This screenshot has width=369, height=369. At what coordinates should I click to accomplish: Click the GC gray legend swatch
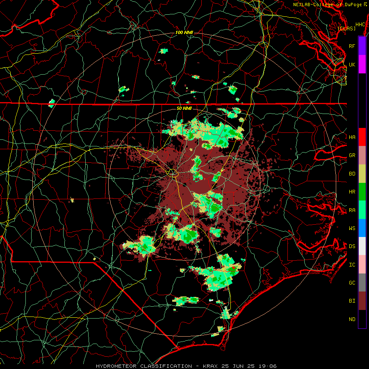362,282
